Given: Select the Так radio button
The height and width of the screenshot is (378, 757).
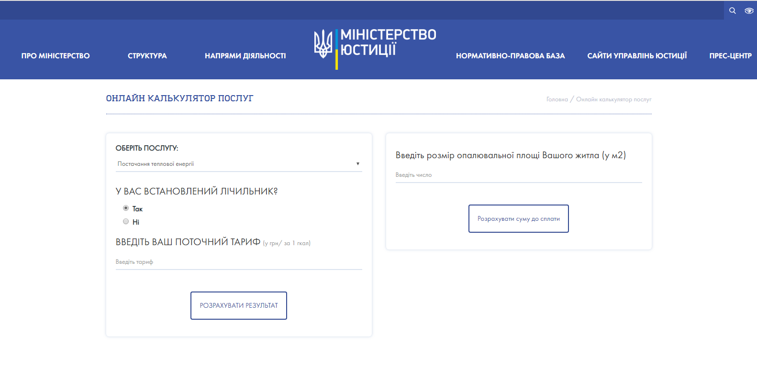Looking at the screenshot, I should [x=126, y=208].
